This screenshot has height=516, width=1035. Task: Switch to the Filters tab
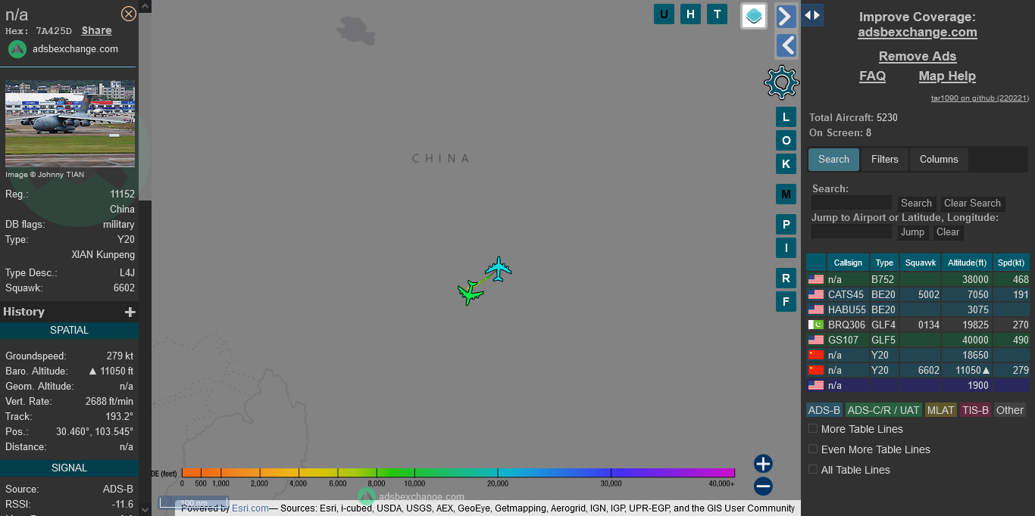pos(884,160)
